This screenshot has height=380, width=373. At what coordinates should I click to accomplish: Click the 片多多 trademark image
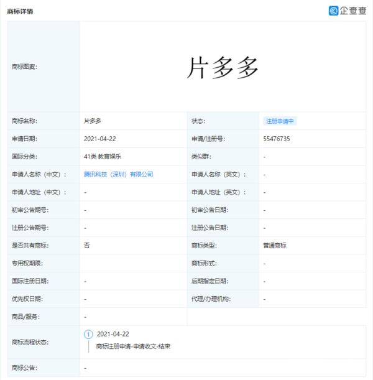pos(223,68)
